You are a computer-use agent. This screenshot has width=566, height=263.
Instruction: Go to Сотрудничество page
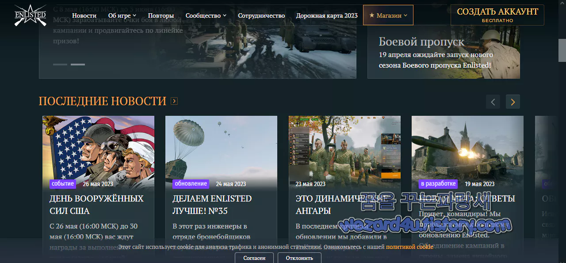[261, 15]
